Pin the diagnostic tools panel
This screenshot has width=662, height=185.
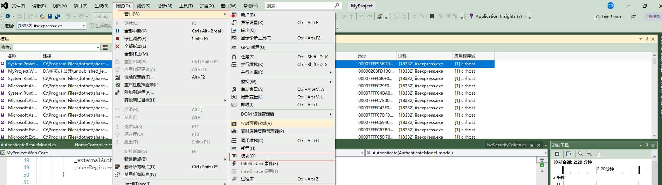click(647, 145)
